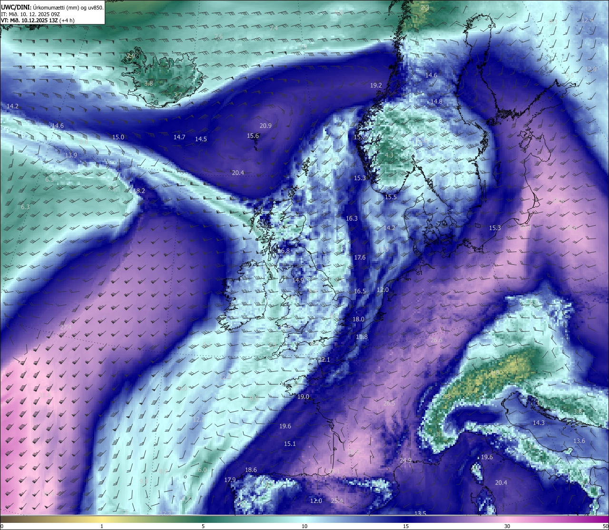Click the 17.6 value label on the map
Screen dimensions: 609x530
point(360,258)
